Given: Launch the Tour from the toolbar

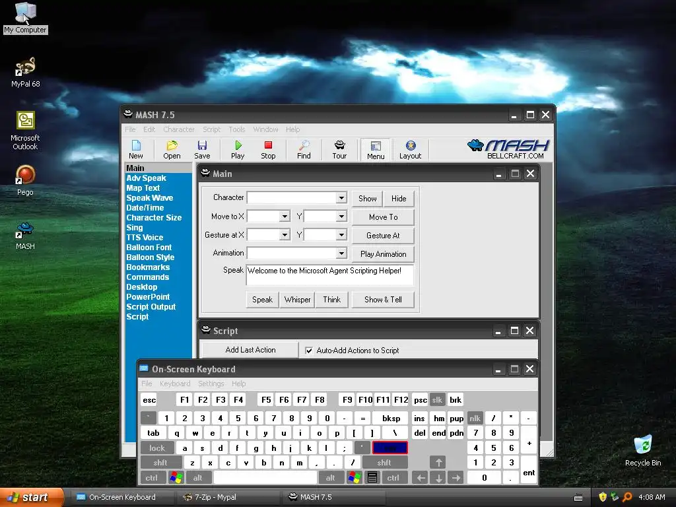Looking at the screenshot, I should 339,150.
